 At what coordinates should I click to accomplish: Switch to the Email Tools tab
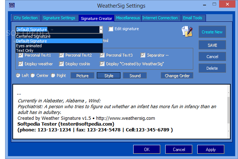[x=193, y=18]
